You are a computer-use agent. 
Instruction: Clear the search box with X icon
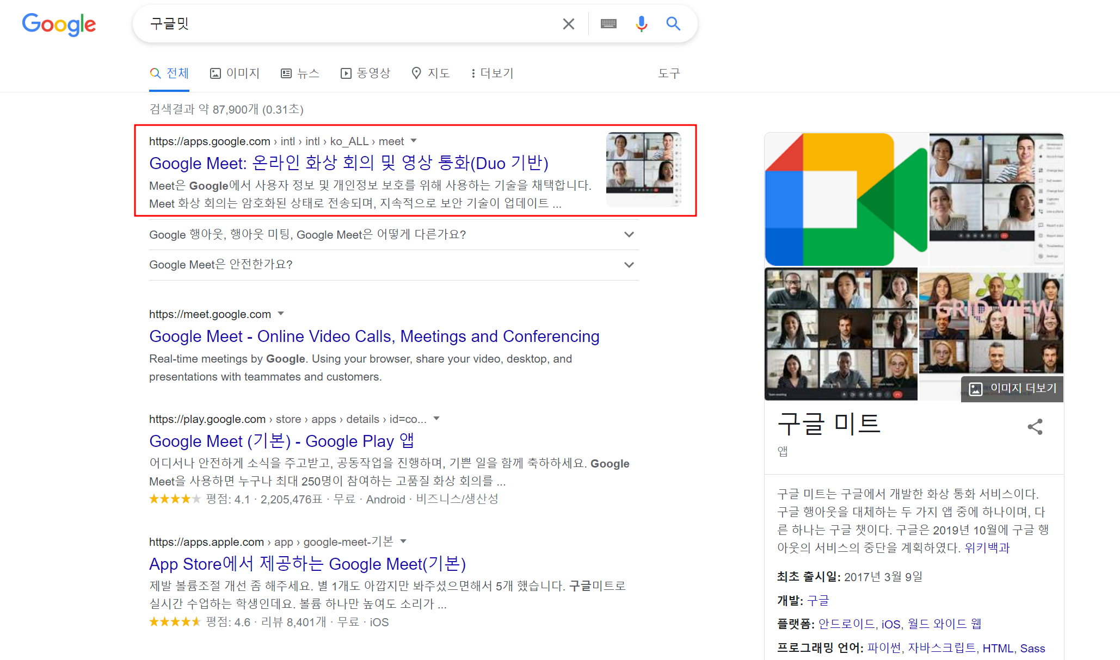tap(568, 24)
